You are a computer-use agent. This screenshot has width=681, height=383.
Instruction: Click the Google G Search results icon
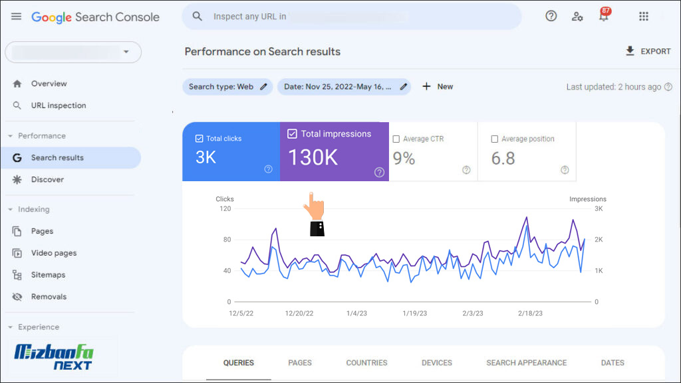click(17, 158)
